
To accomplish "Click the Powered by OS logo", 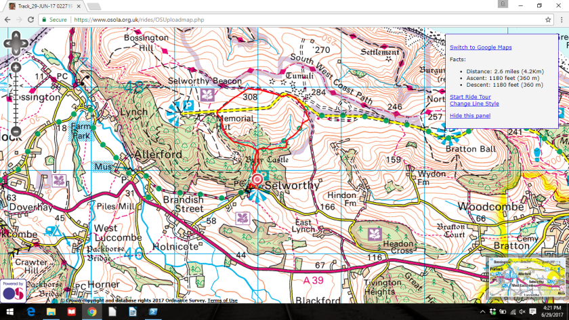I will pyautogui.click(x=13, y=292).
